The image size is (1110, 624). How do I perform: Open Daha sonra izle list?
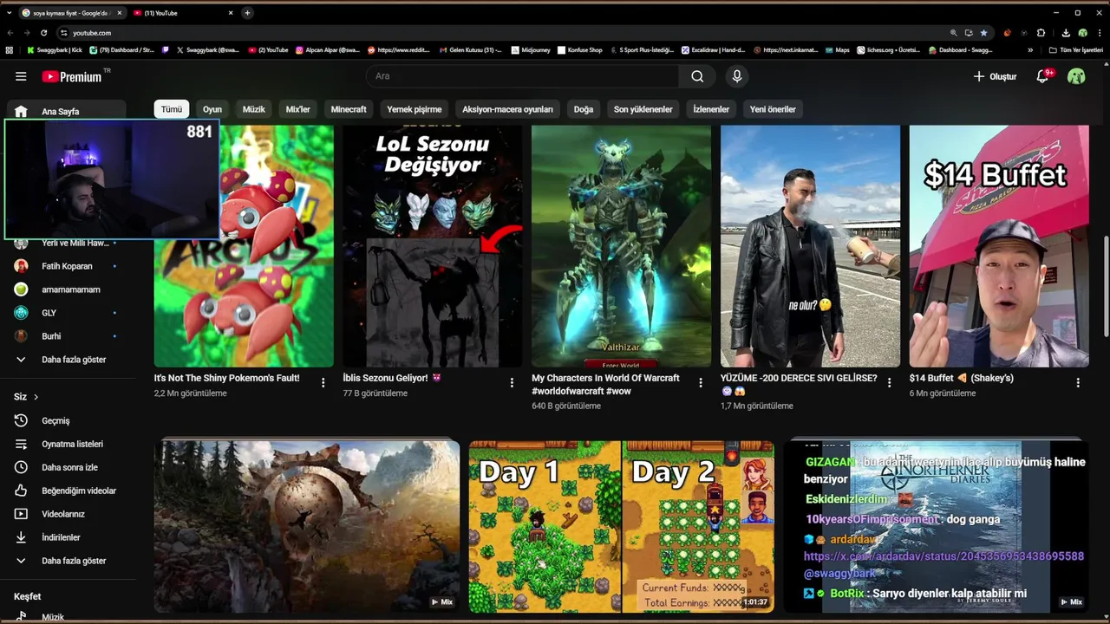(69, 467)
